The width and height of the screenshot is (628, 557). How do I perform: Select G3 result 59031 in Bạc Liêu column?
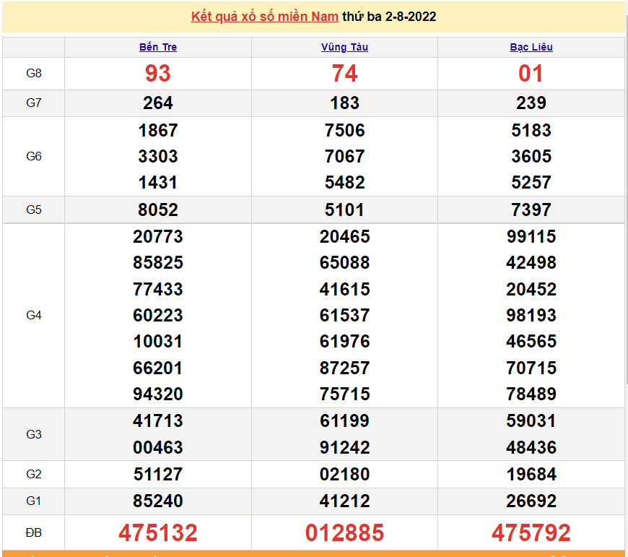click(531, 421)
